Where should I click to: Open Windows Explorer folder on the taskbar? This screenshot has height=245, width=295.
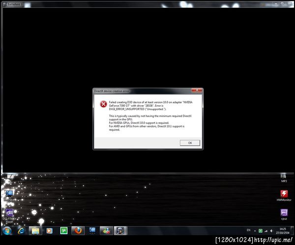pyautogui.click(x=35, y=231)
